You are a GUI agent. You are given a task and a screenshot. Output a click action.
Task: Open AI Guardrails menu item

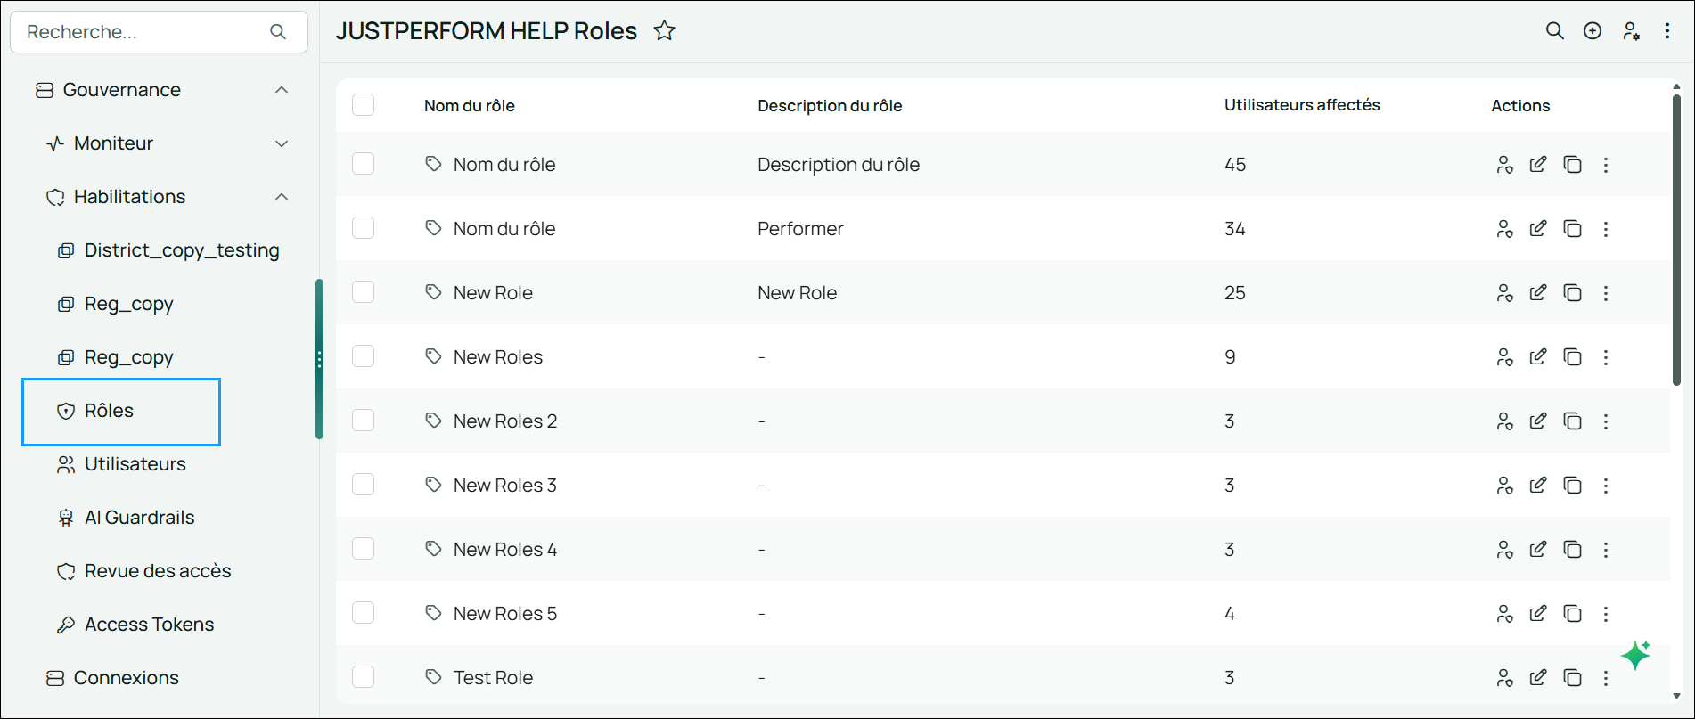coord(139,518)
